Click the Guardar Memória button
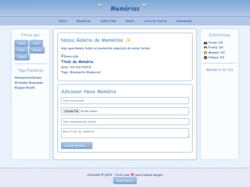Viewport: 250px width, 187px height. [x=76, y=145]
